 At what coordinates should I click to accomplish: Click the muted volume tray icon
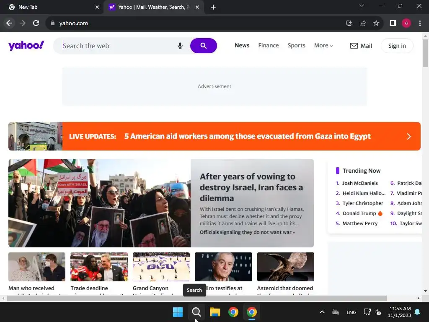tap(378, 312)
